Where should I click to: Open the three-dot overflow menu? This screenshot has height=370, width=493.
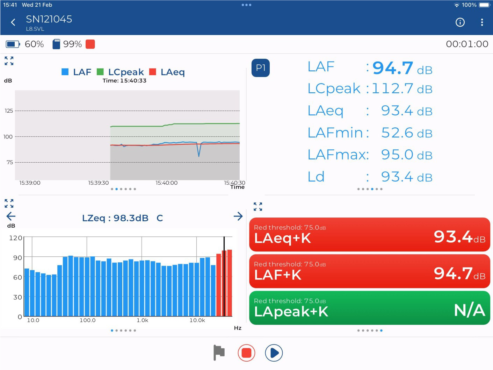pyautogui.click(x=482, y=22)
